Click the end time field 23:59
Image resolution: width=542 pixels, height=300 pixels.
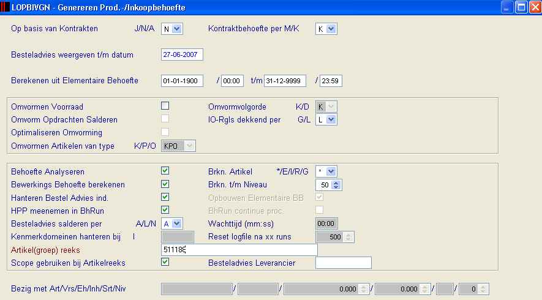(331, 81)
